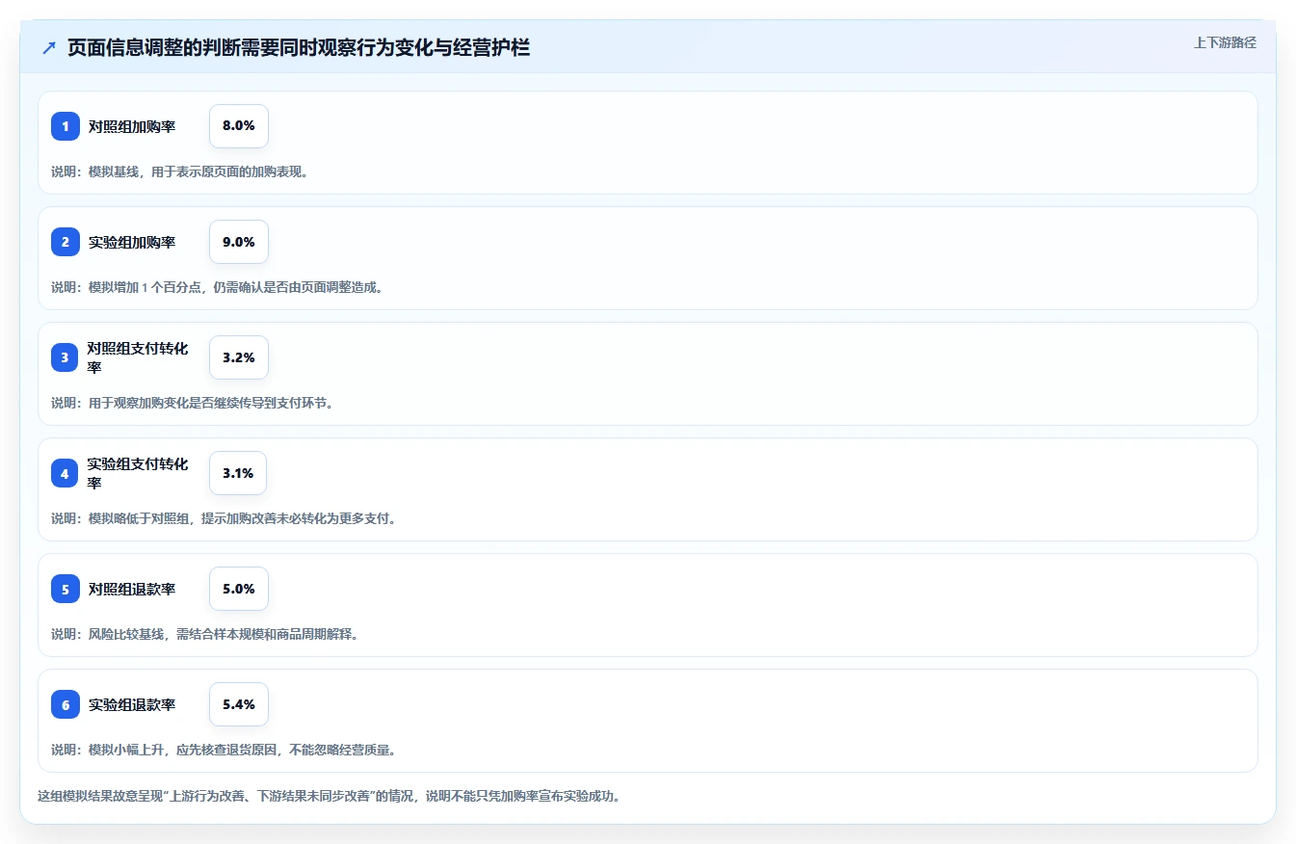Image resolution: width=1296 pixels, height=844 pixels.
Task: Select the 3.1% value box
Action: (238, 473)
